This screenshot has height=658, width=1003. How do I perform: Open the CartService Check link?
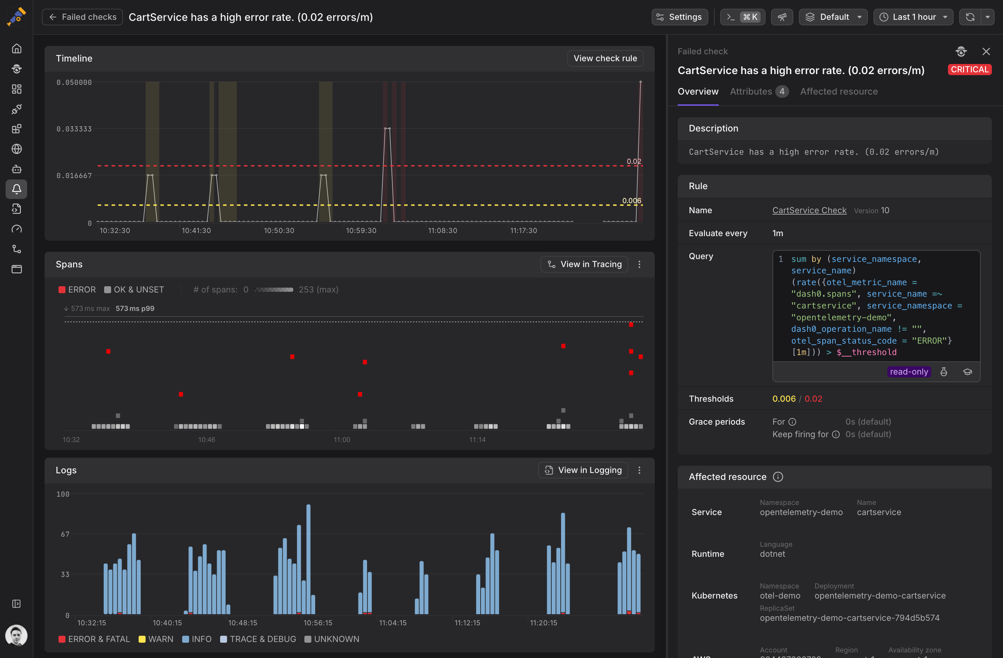[x=809, y=210]
